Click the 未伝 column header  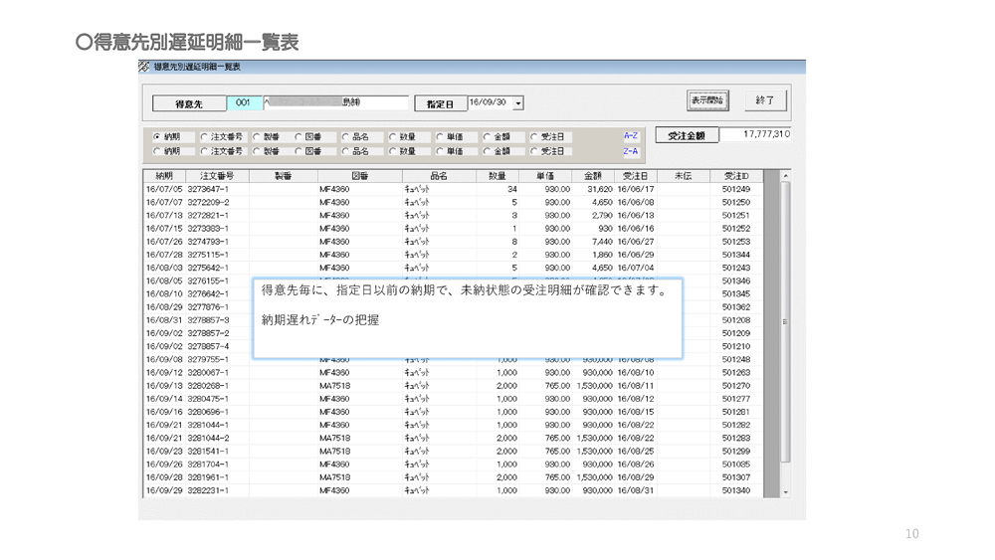(x=683, y=176)
